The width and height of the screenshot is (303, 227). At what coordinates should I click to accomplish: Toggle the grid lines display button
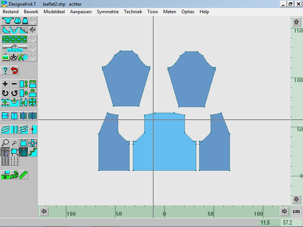click(5, 162)
